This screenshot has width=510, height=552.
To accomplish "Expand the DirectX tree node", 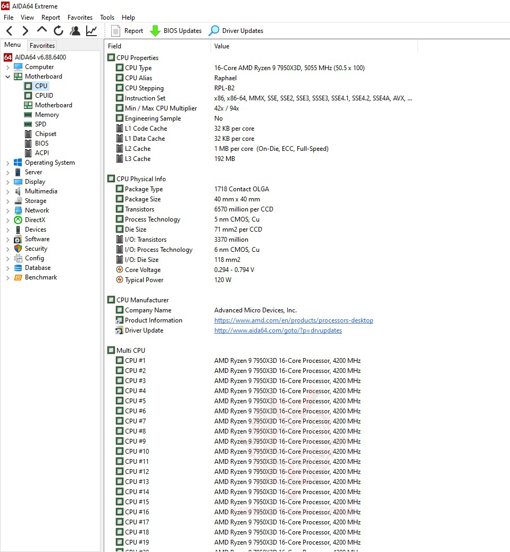I will coord(8,220).
